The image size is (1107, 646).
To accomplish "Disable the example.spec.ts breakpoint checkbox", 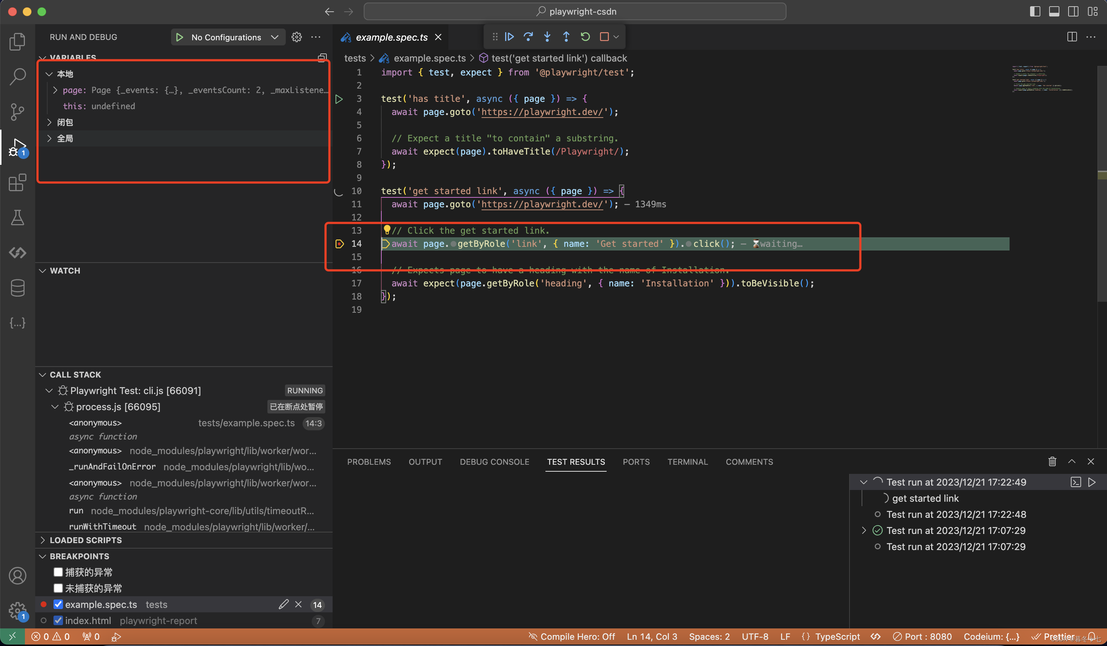I will pyautogui.click(x=58, y=604).
